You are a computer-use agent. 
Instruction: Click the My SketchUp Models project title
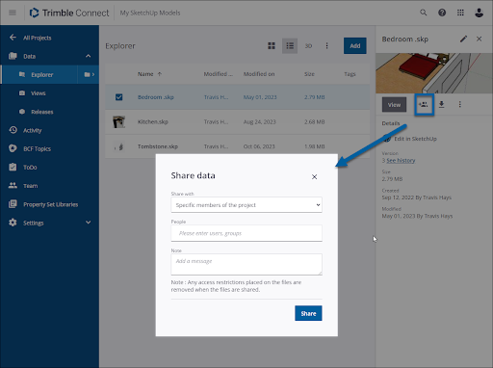[x=150, y=13]
